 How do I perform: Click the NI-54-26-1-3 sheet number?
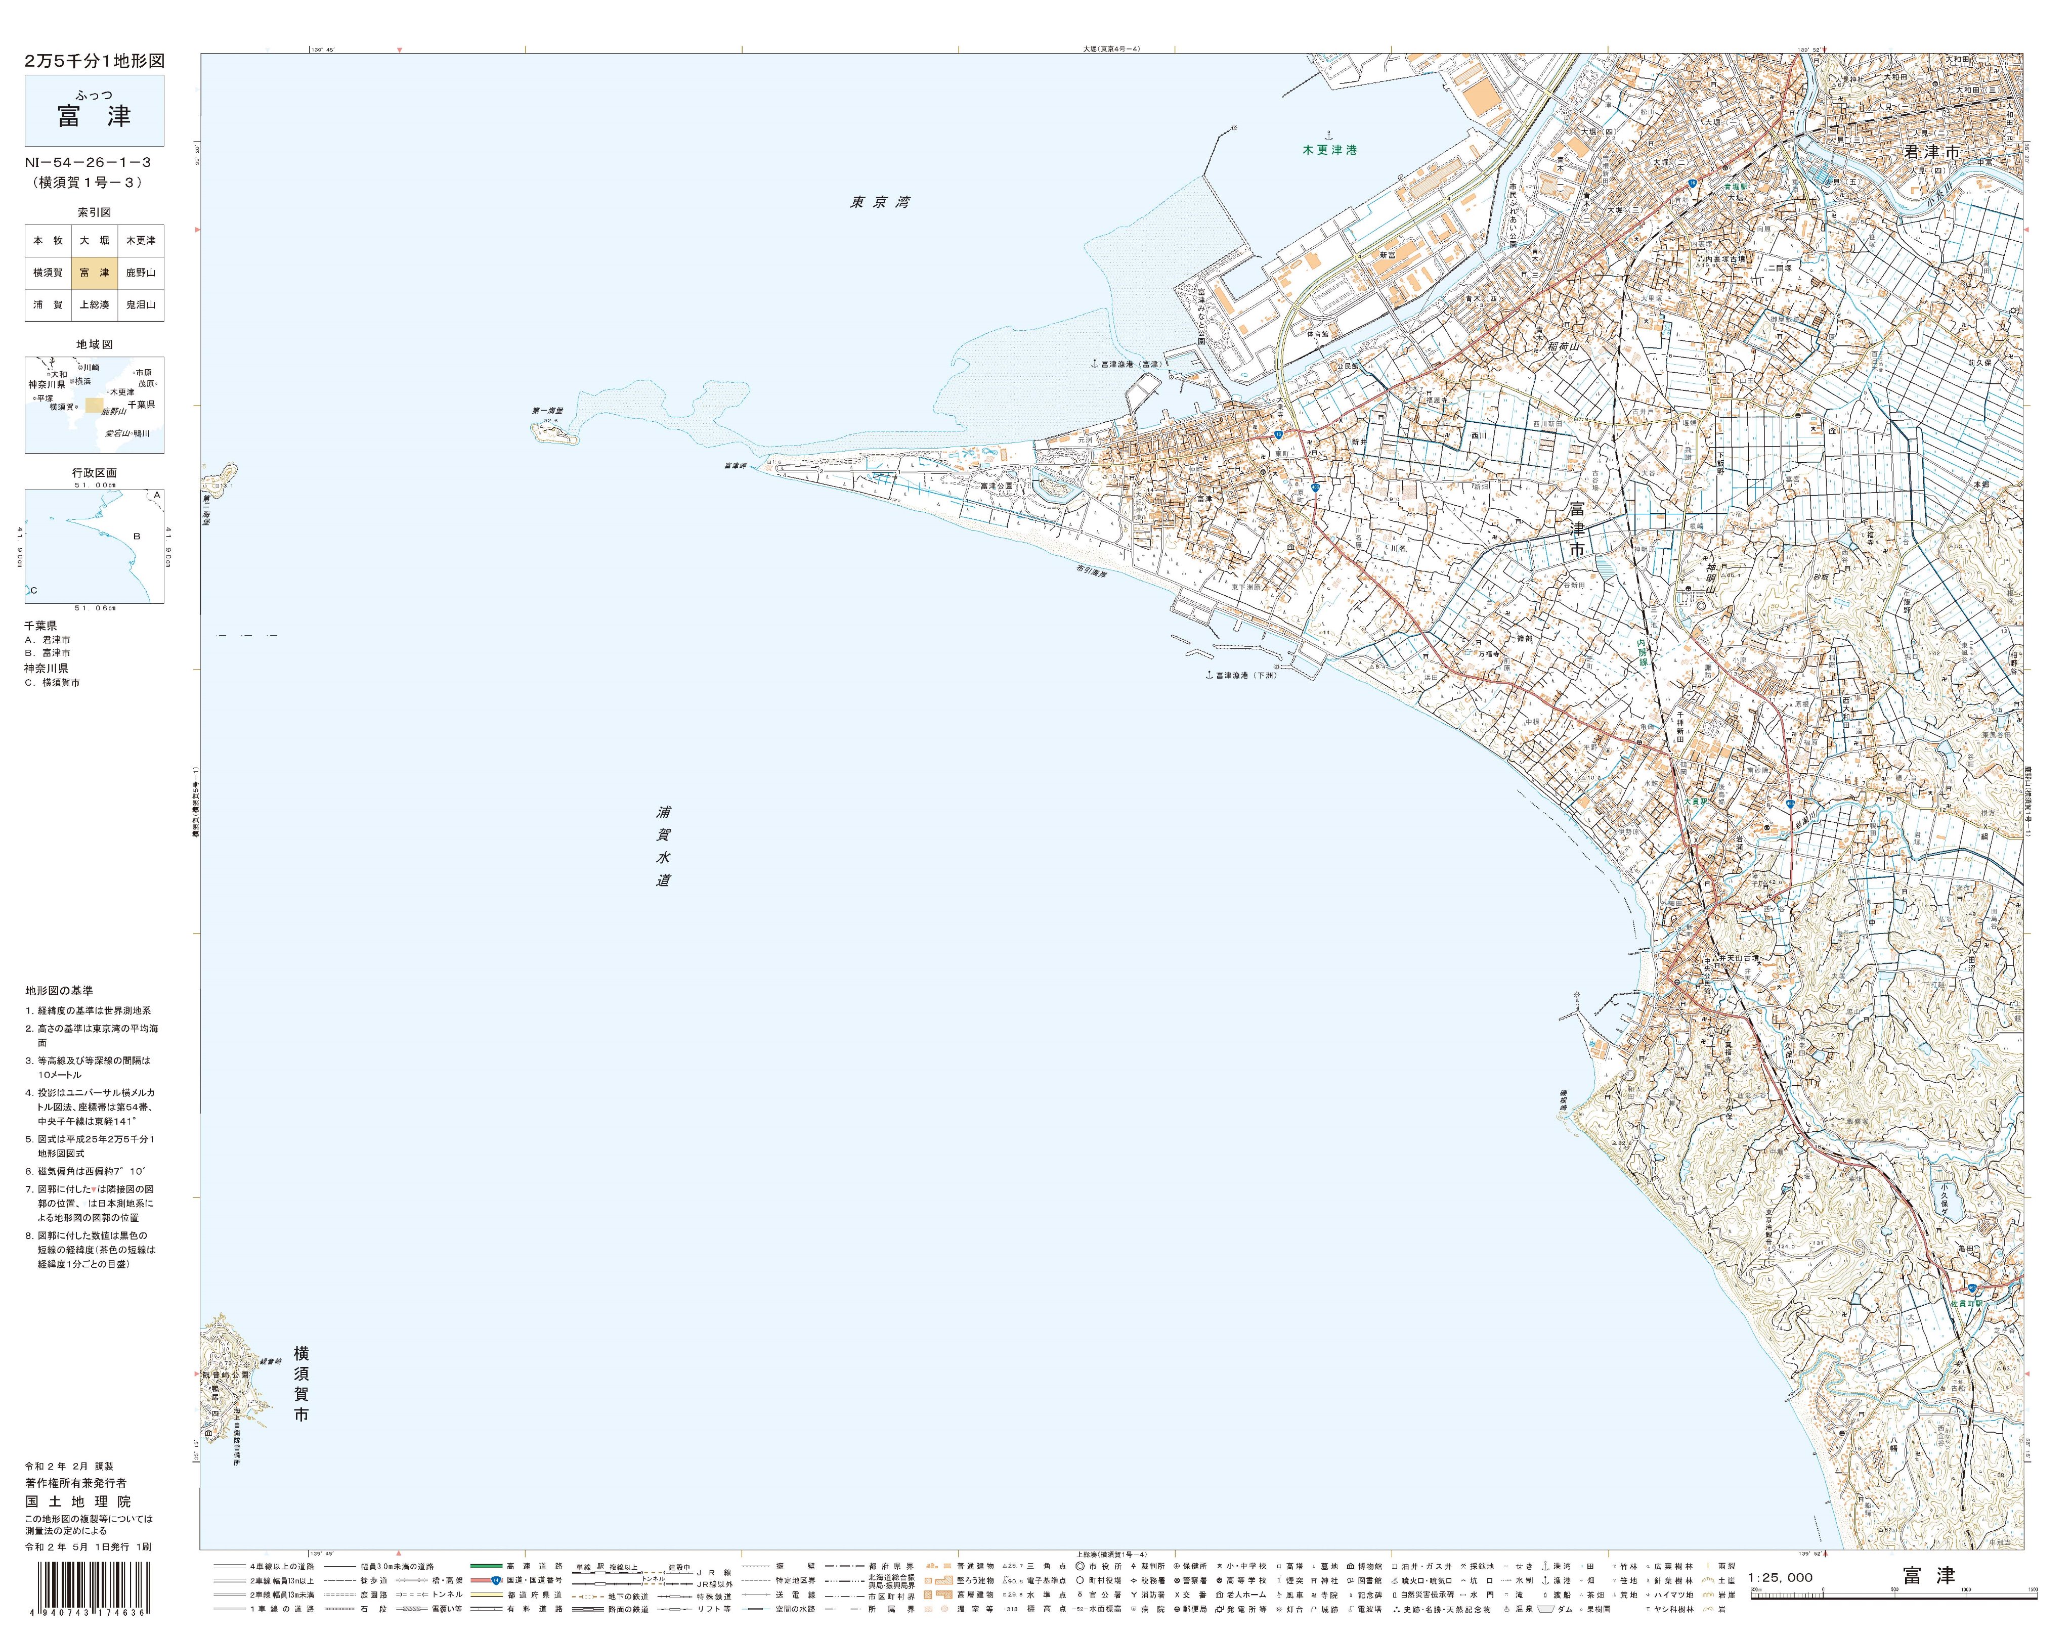(x=89, y=162)
